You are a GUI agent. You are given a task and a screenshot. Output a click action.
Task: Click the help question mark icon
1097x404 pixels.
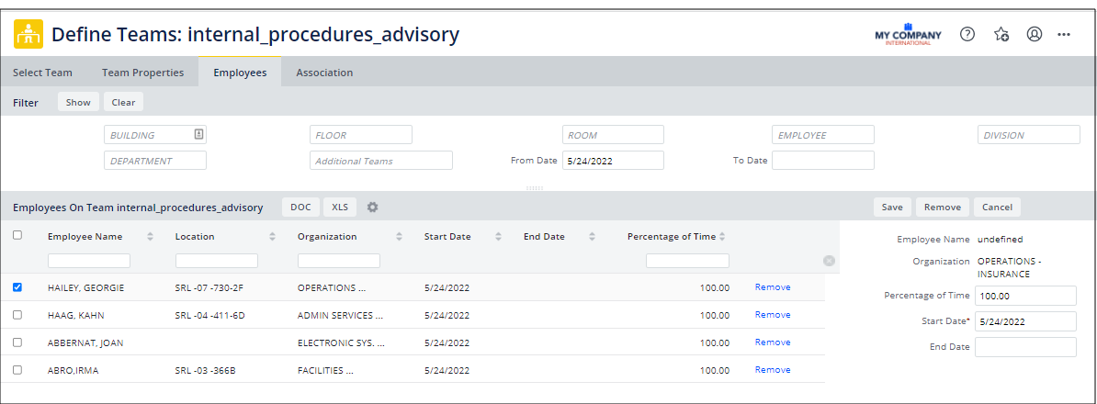click(x=967, y=34)
